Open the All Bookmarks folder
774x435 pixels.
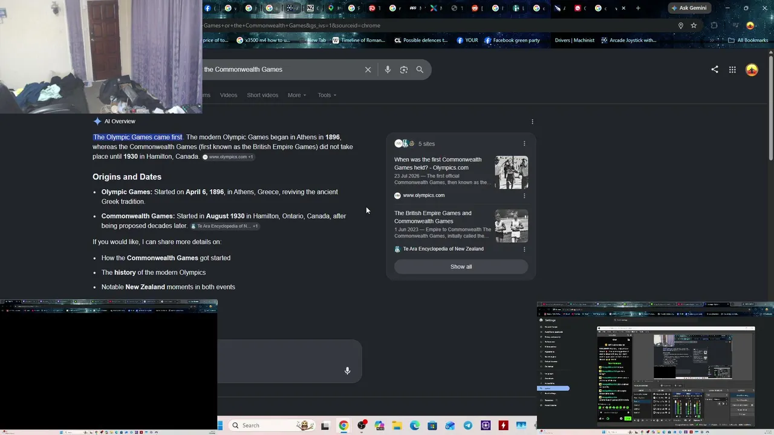coord(748,40)
